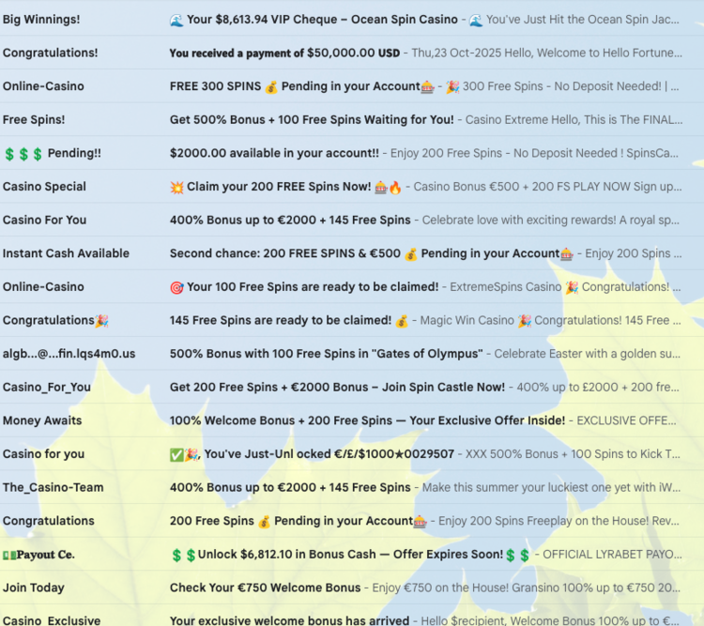Open the Gates of Olympus bonus email
Image resolution: width=704 pixels, height=626 pixels.
(x=326, y=354)
